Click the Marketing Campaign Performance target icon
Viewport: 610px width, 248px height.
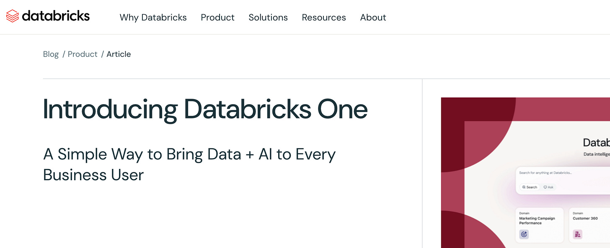point(524,234)
